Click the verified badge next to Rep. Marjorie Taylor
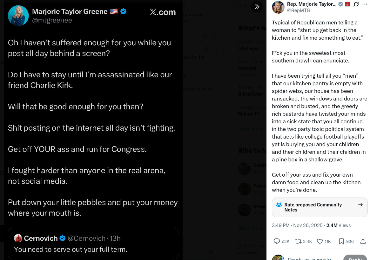This screenshot has height=260, width=370. coord(340,4)
